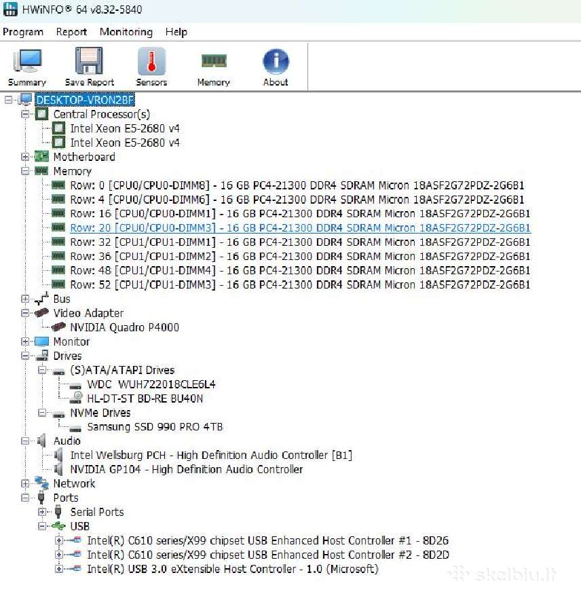Image resolution: width=581 pixels, height=611 pixels.
Task: Expand USB Enhanced Host Controller #1 node
Action: (x=59, y=540)
